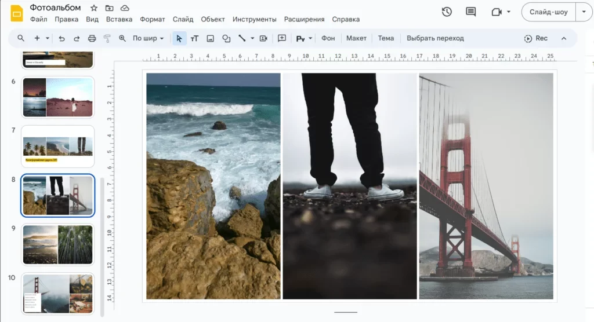Click the filmstrip vertical scrollbar
This screenshot has width=594, height=322.
(102, 246)
